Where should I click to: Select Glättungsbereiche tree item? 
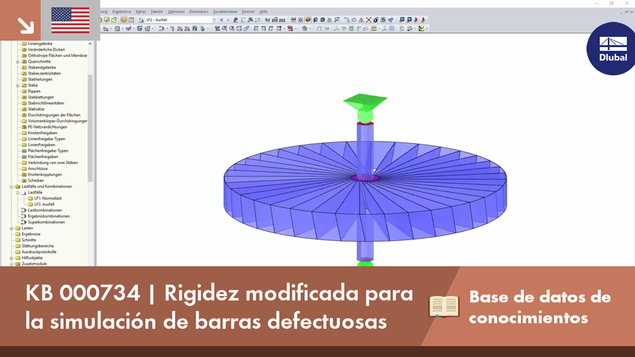coord(37,246)
